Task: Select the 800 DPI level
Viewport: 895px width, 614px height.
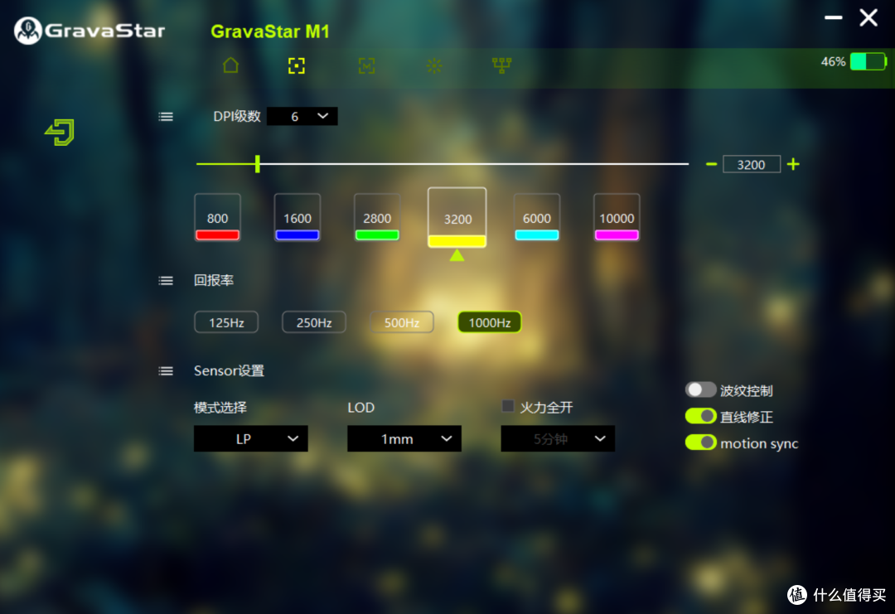Action: (x=217, y=217)
